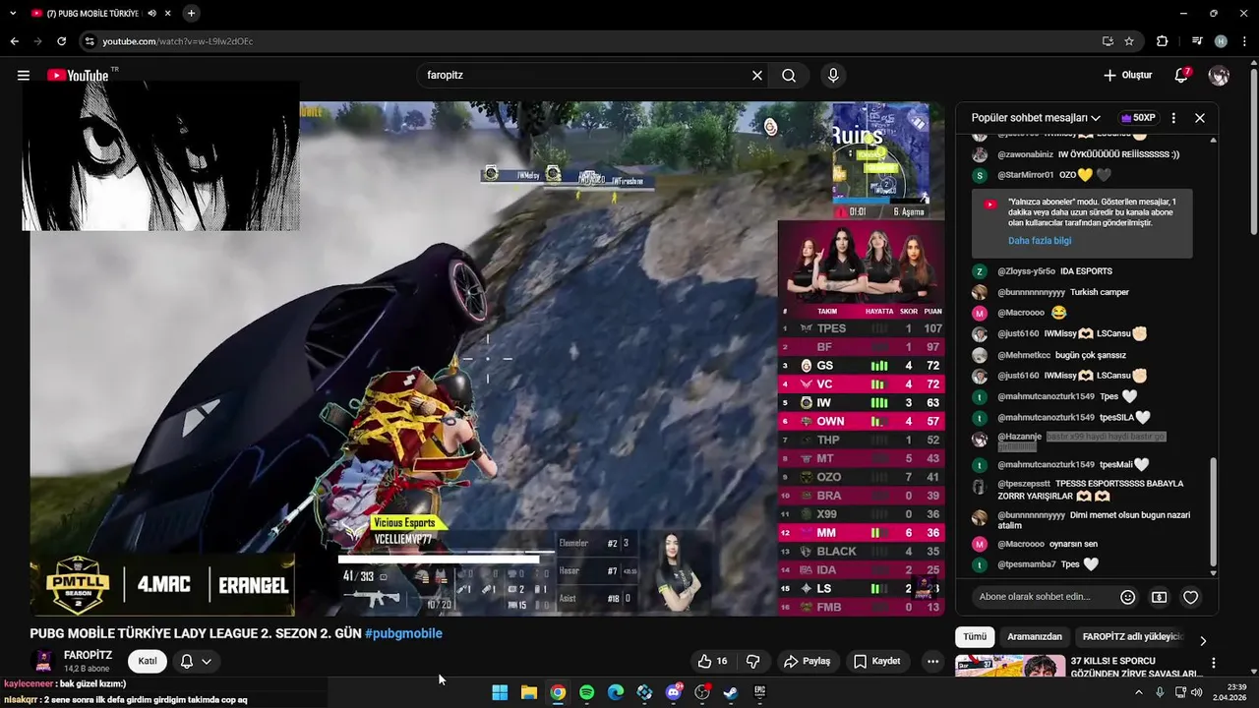Mute the tab via its speaker icon
Viewport: 1259px width, 708px height.
pyautogui.click(x=151, y=14)
